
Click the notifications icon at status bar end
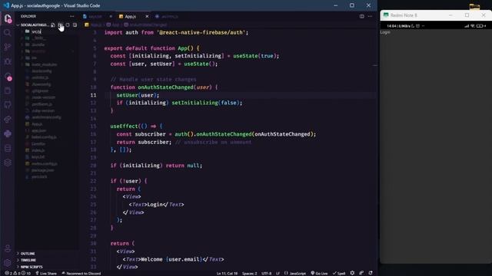371,273
